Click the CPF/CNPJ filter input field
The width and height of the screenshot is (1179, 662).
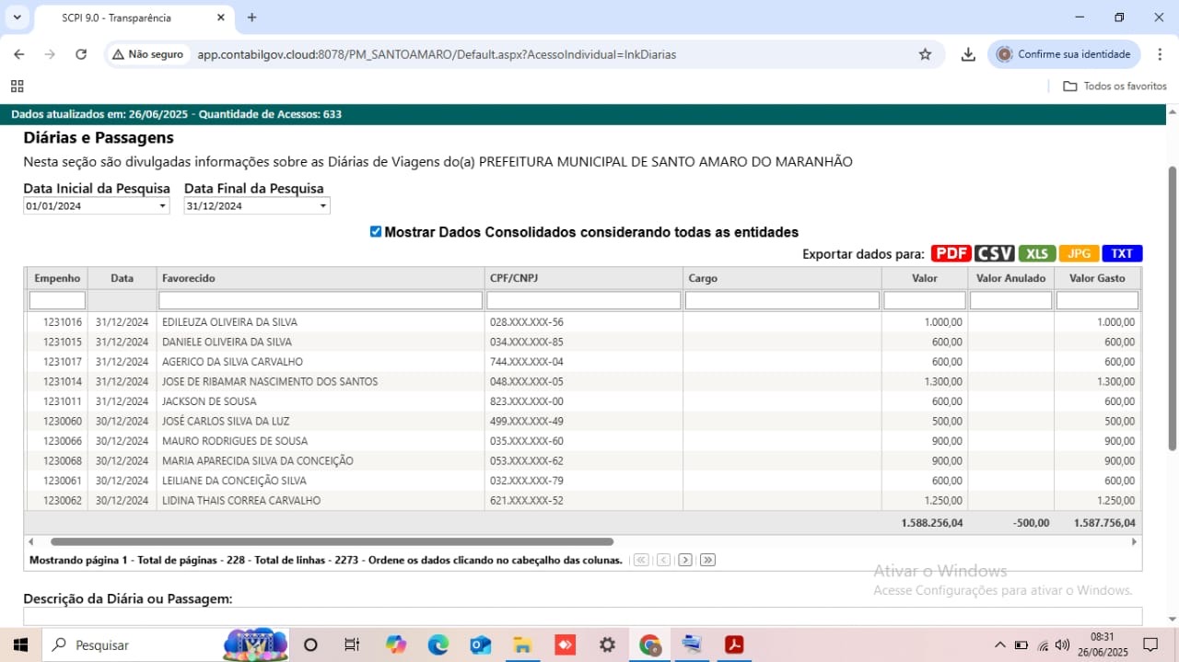(x=584, y=300)
